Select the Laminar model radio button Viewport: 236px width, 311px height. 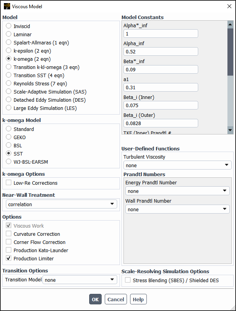[x=9, y=34]
